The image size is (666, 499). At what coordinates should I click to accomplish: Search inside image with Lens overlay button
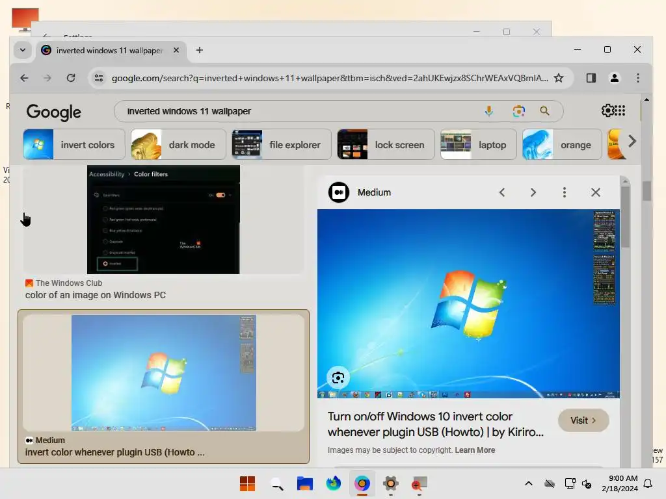pos(338,377)
